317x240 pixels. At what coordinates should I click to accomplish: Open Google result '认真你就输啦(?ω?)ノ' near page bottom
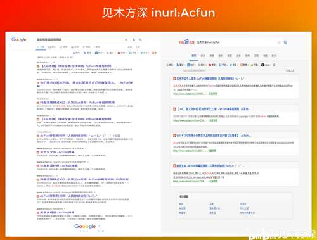point(68,196)
